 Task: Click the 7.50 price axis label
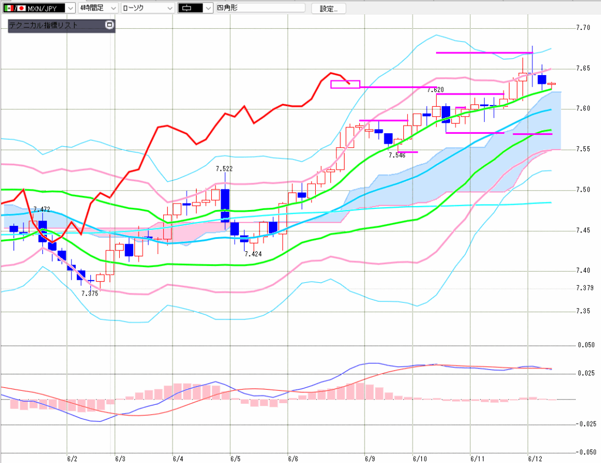[x=583, y=190]
